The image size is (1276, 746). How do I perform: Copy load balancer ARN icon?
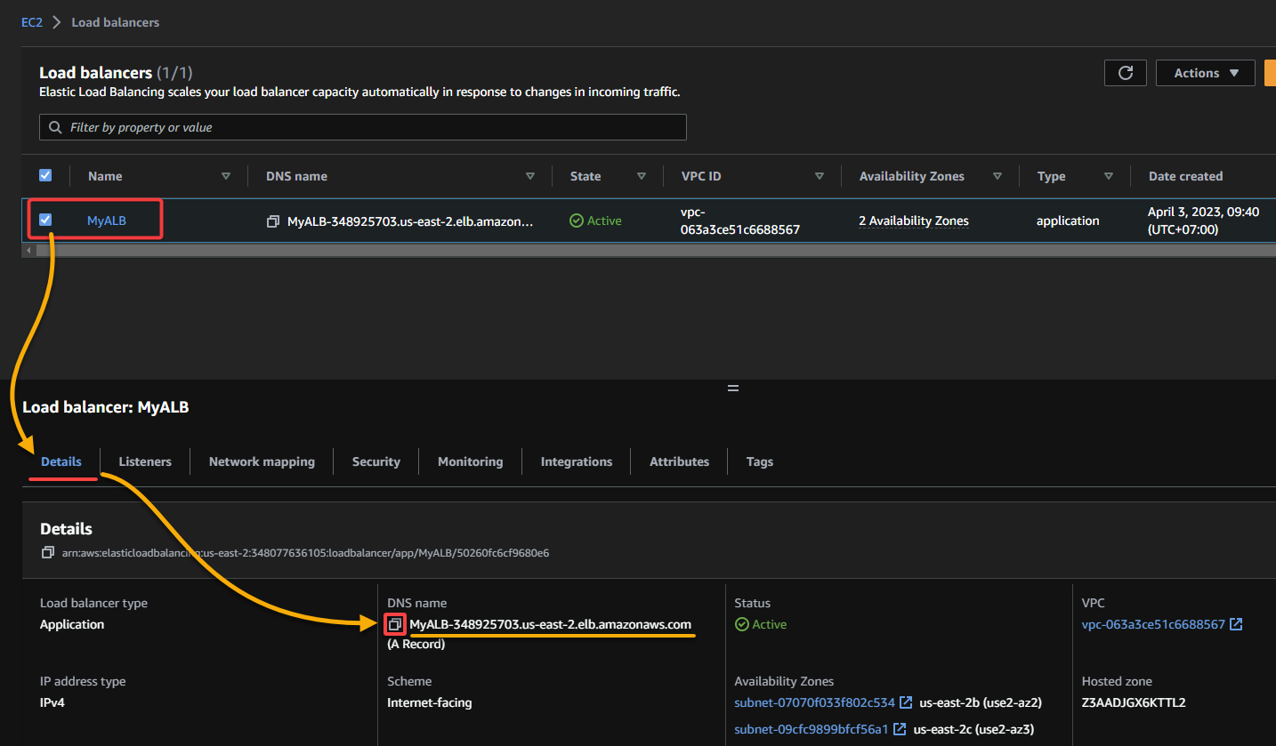[47, 553]
